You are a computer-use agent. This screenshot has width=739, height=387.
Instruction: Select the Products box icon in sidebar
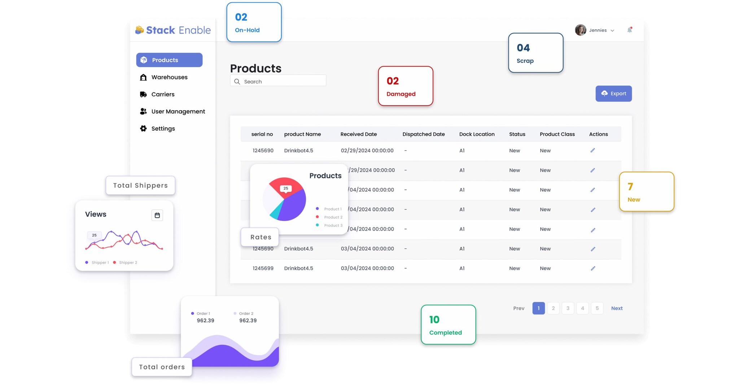click(144, 60)
